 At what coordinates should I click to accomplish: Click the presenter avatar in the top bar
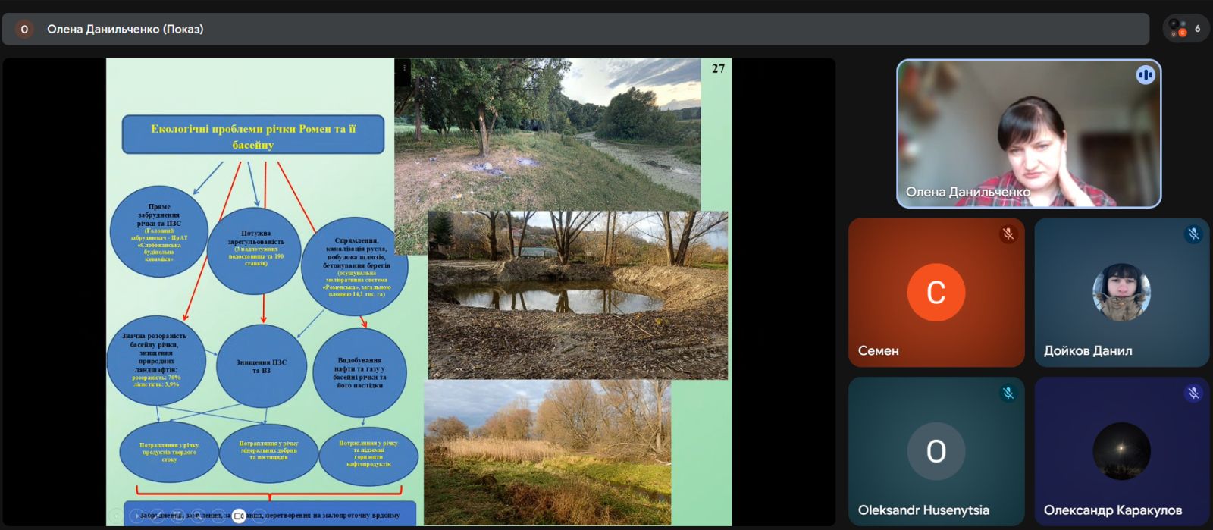pyautogui.click(x=24, y=29)
